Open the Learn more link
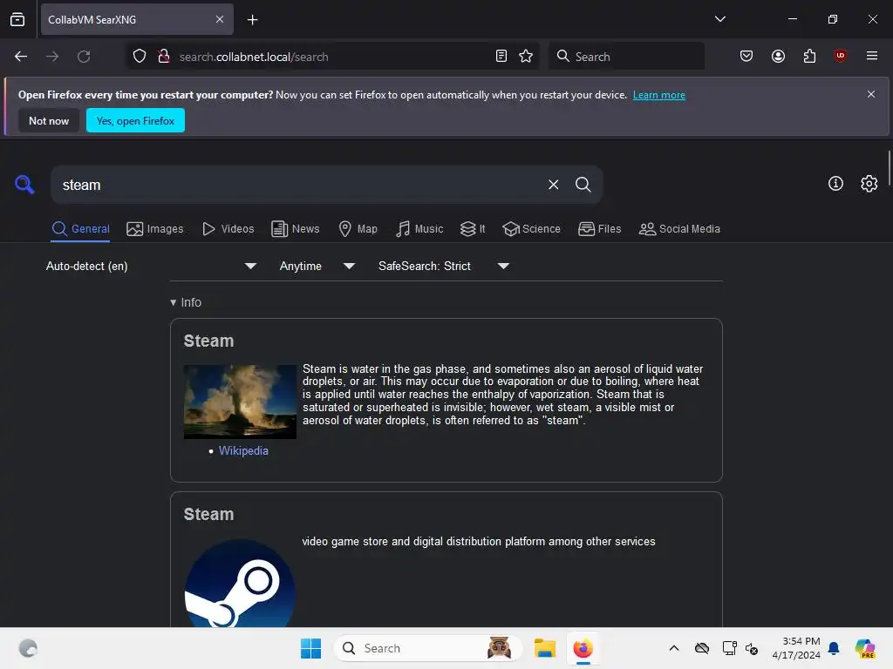Image resolution: width=893 pixels, height=669 pixels. click(x=659, y=95)
